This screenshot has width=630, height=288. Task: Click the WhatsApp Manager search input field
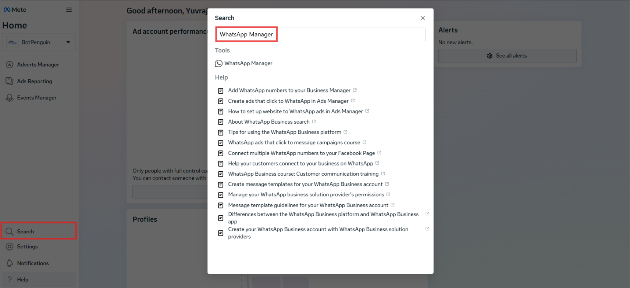(x=320, y=34)
